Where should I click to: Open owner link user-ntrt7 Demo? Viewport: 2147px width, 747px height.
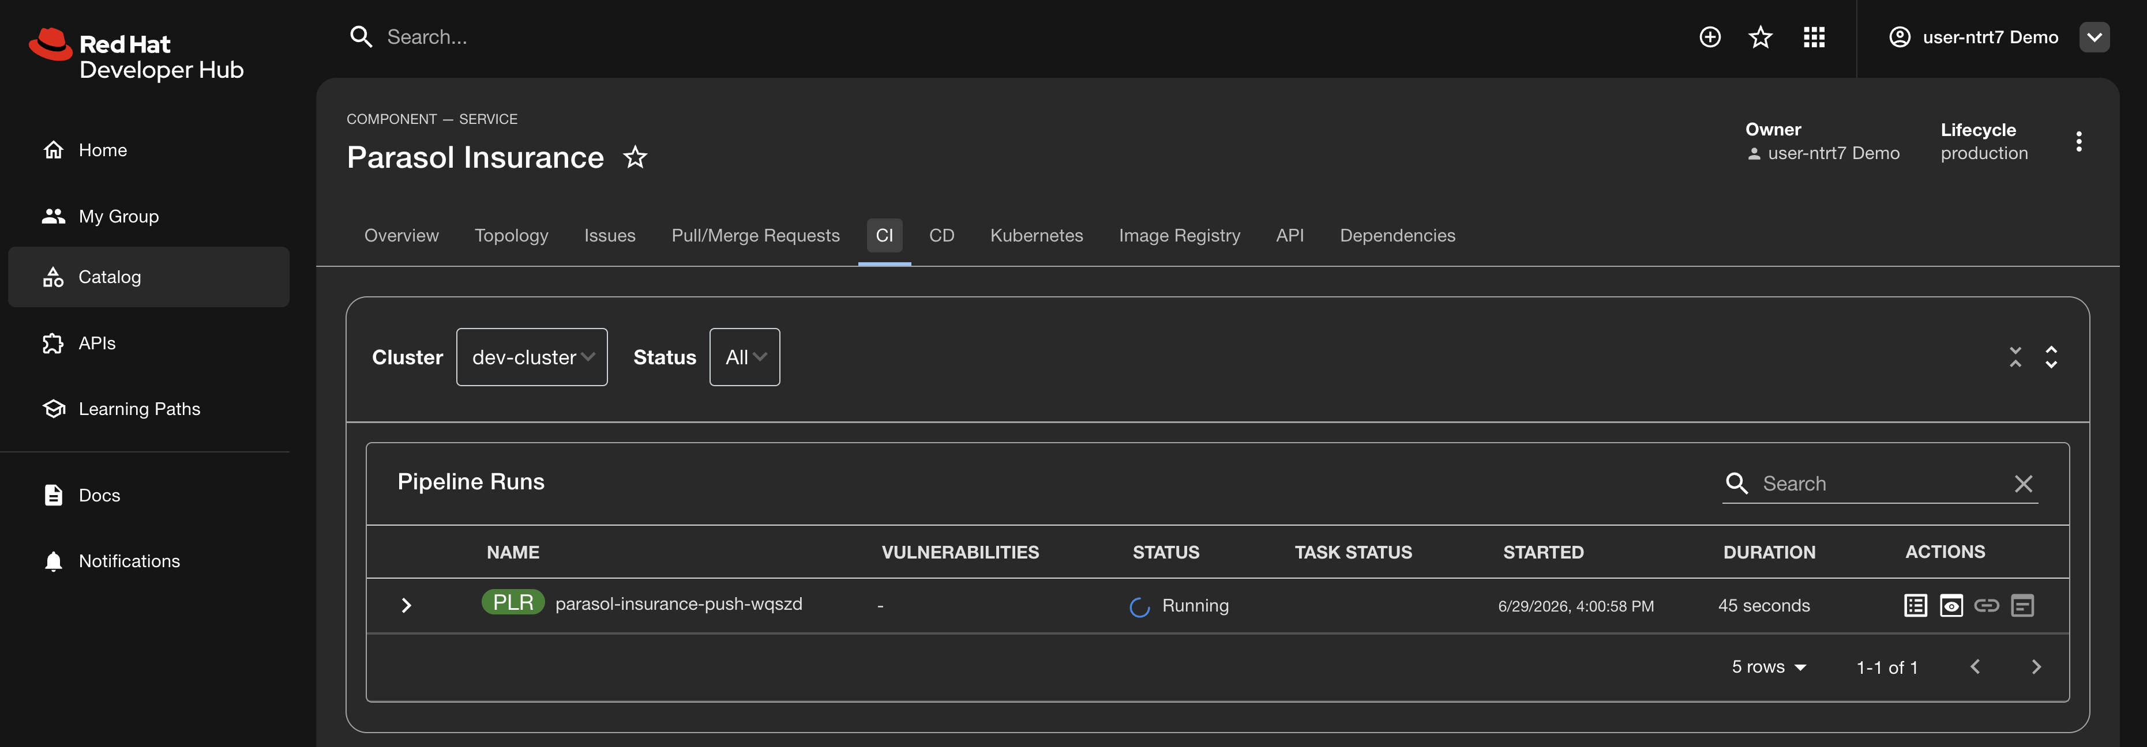(1833, 153)
